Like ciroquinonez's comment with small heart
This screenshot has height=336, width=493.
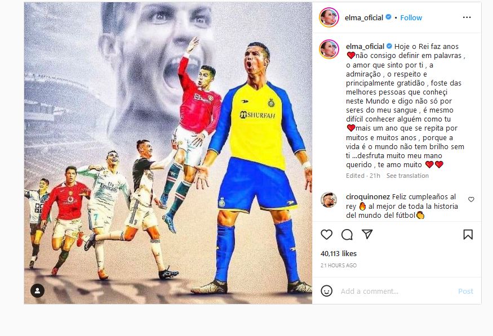click(471, 199)
